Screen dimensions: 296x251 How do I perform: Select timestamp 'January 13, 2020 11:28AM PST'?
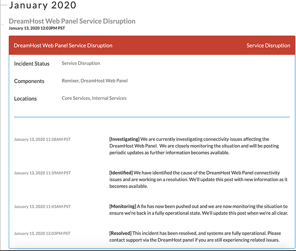(x=42, y=139)
